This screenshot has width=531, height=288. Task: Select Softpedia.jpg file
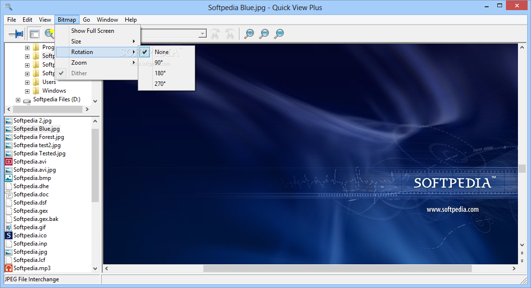pos(30,252)
